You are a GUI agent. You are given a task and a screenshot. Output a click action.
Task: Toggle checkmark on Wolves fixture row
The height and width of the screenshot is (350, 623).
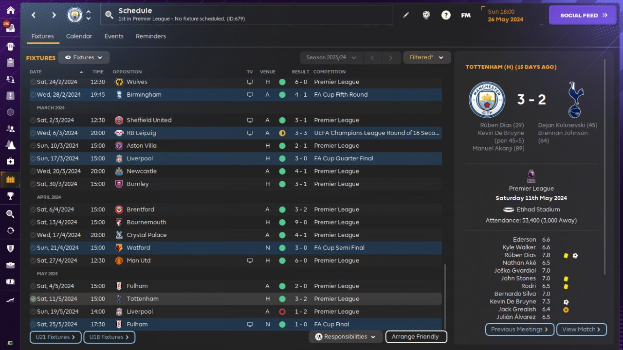(33, 82)
